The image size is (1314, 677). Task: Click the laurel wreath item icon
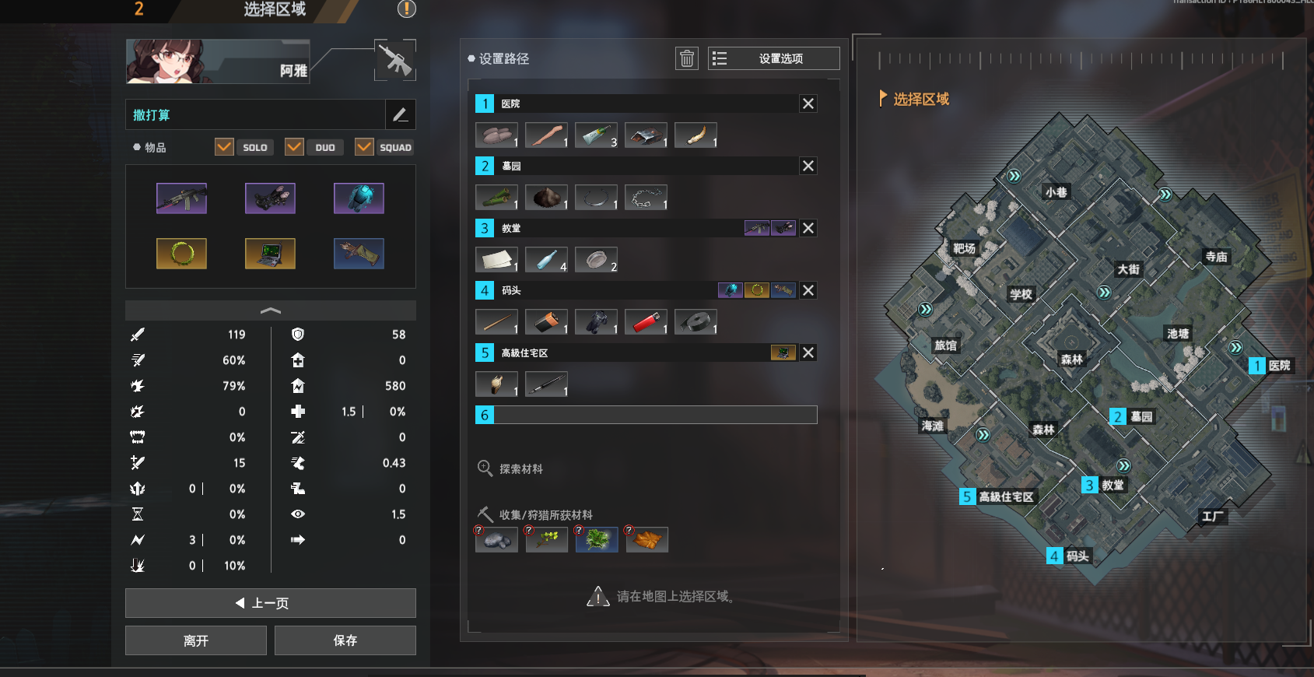181,253
